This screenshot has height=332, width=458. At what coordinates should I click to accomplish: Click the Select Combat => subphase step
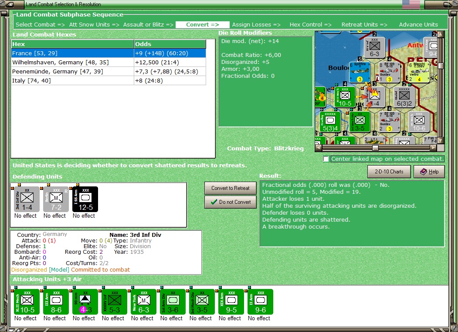click(x=40, y=25)
